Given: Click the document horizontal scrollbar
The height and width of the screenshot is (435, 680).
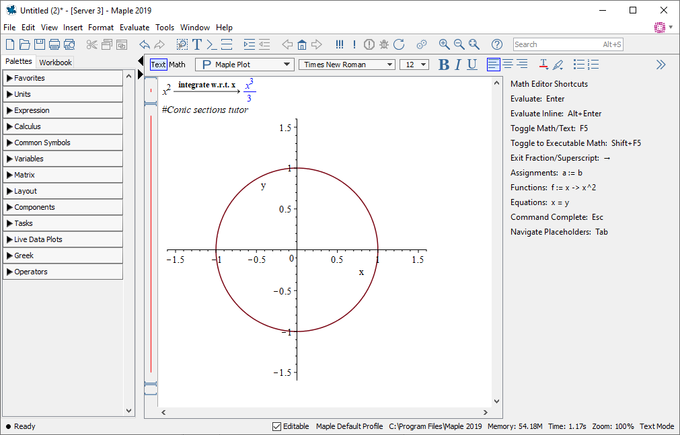Looking at the screenshot, I should 324,412.
